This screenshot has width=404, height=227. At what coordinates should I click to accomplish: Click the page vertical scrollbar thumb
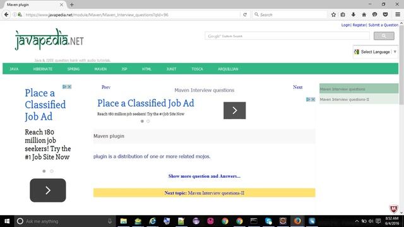401,64
